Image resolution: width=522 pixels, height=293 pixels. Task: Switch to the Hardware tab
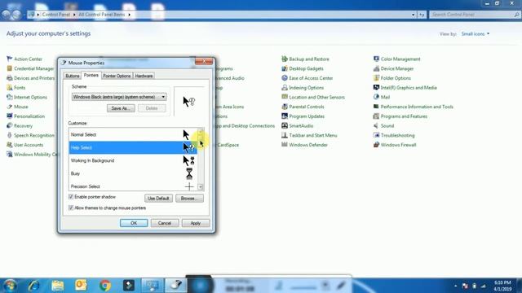click(144, 76)
